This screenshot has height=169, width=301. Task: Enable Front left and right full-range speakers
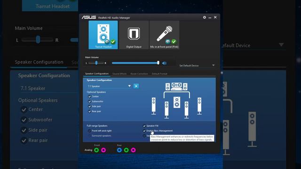89,131
